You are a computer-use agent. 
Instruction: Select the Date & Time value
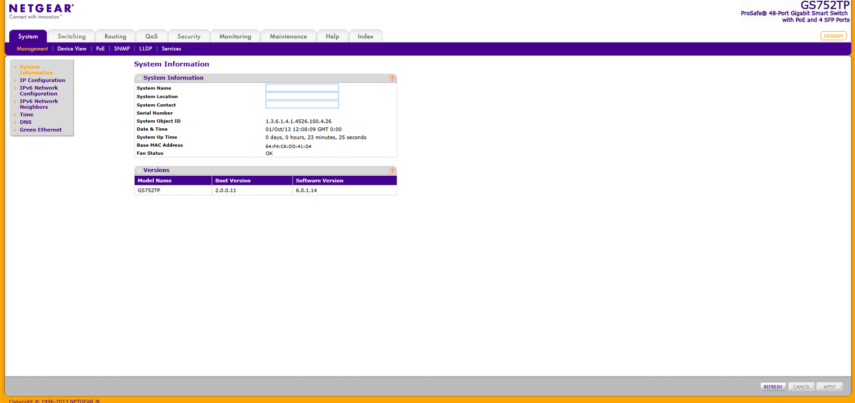(303, 130)
